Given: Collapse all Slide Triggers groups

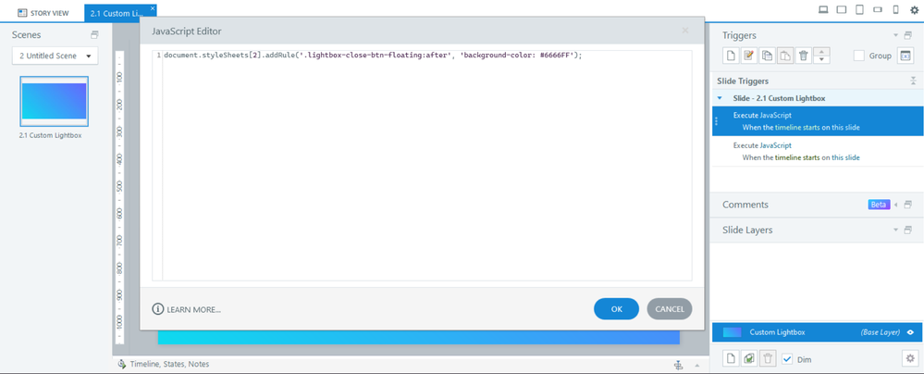Looking at the screenshot, I should click(x=913, y=81).
